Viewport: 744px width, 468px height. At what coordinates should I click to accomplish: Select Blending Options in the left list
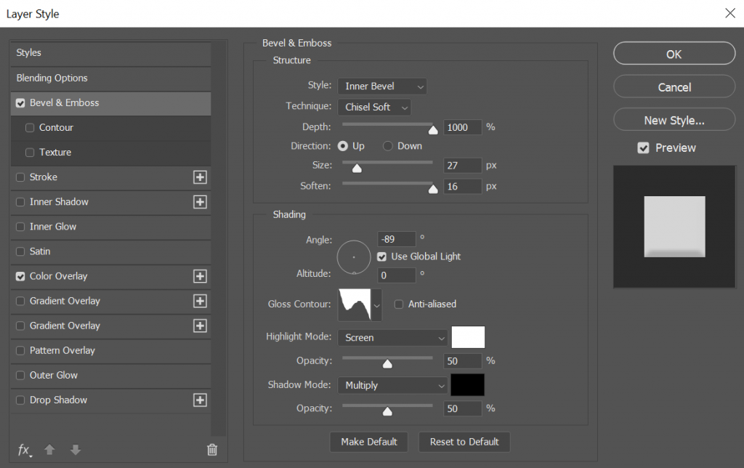pos(52,78)
